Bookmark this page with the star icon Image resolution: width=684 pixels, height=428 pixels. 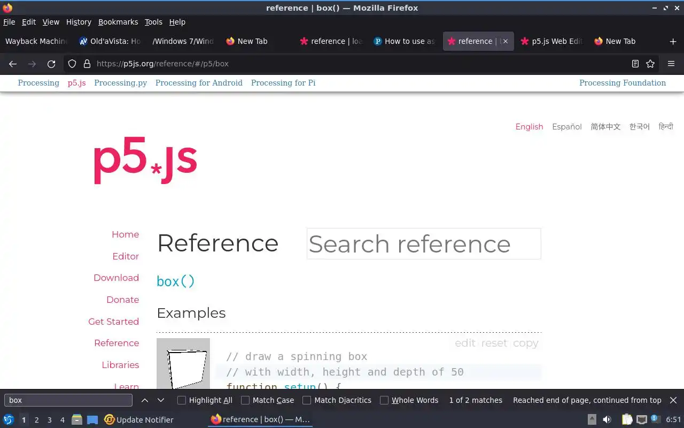pos(650,64)
